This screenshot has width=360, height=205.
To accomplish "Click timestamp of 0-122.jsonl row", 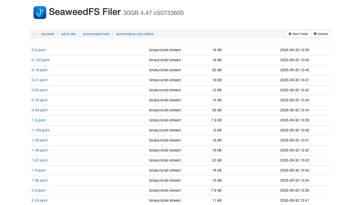I will tap(295, 60).
